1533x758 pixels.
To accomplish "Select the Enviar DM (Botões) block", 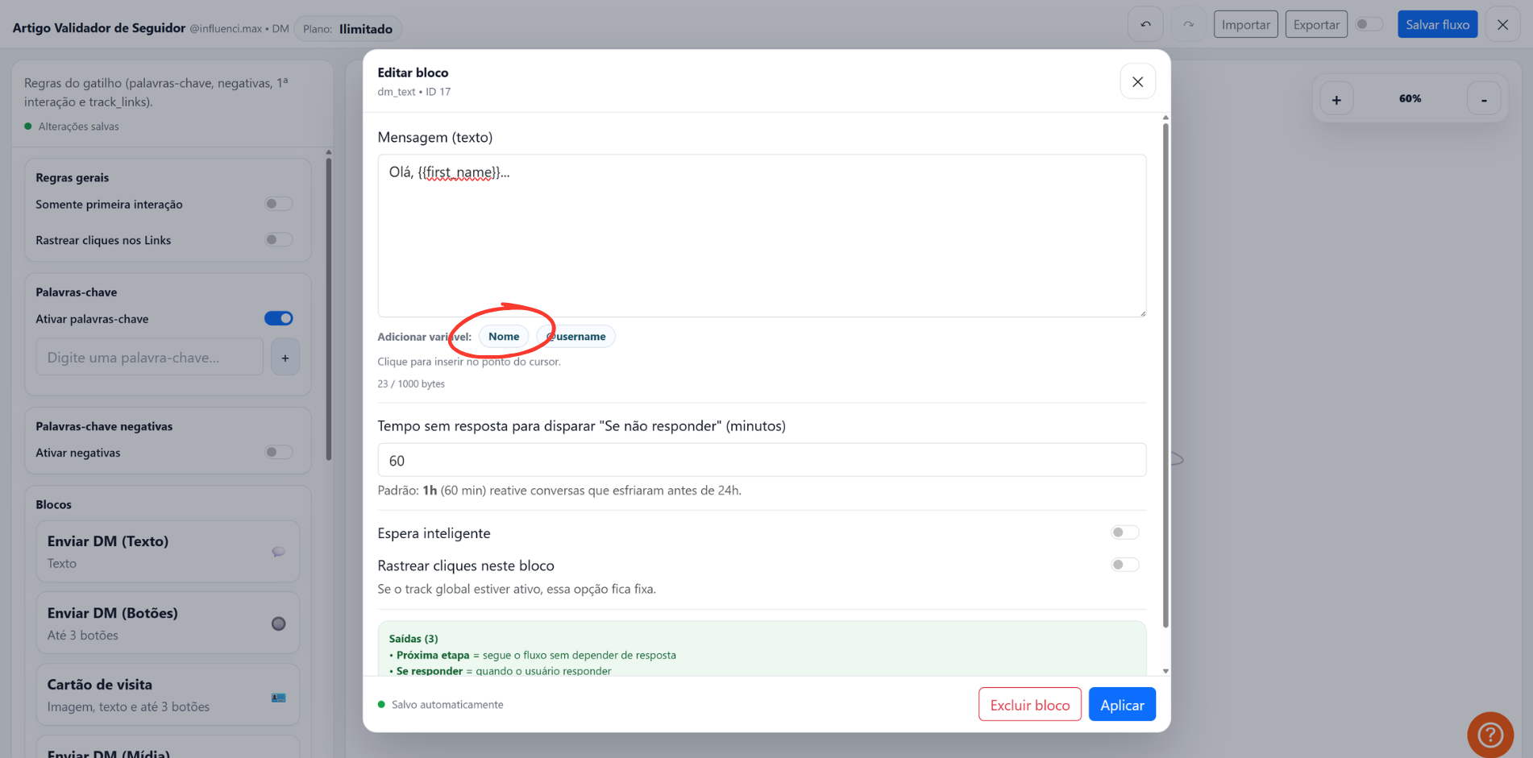I will [168, 623].
